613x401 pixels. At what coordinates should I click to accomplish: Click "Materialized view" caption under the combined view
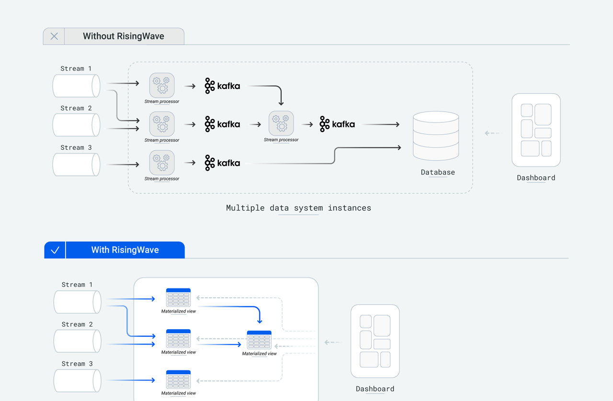tap(259, 354)
